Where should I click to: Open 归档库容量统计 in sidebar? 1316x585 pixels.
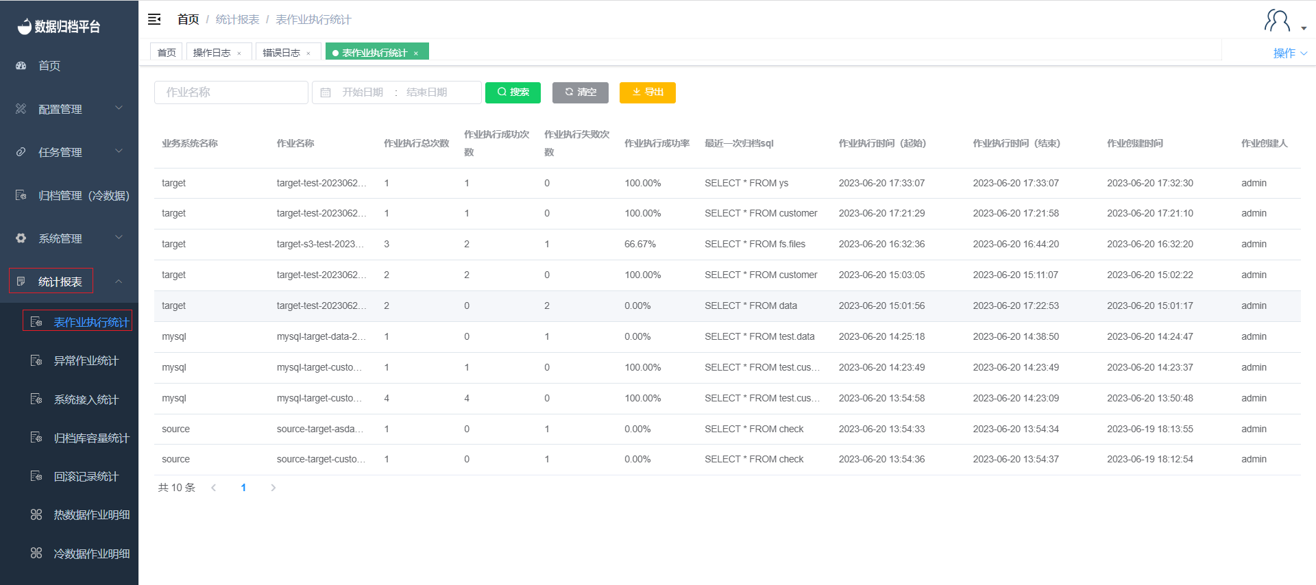[x=92, y=438]
